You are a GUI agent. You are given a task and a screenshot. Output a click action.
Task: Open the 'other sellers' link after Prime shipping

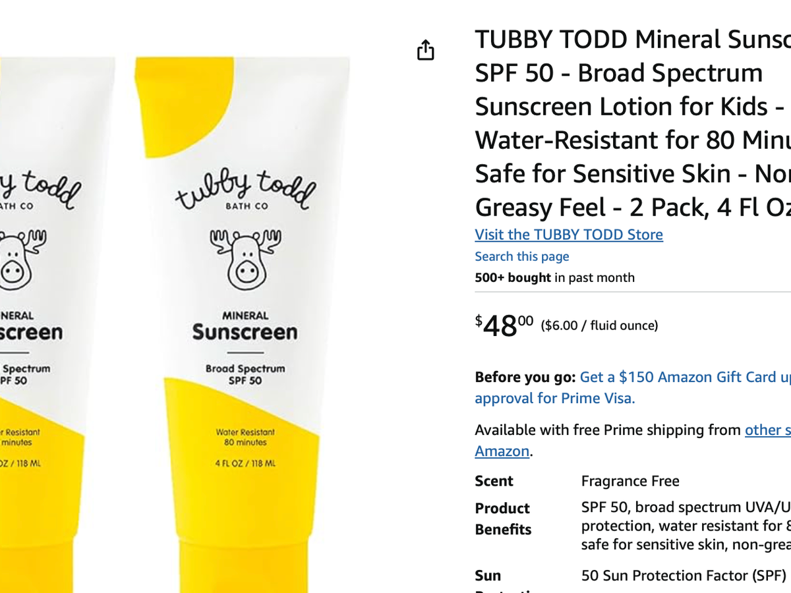click(x=768, y=430)
